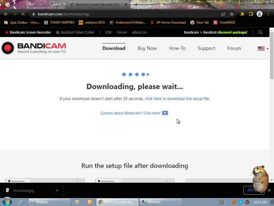Image resolution: width=274 pixels, height=206 pixels.
Task: Open the Desktop taskbar button
Action: [50, 202]
